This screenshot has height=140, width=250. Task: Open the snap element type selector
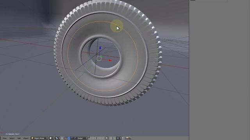pyautogui.click(x=119, y=138)
